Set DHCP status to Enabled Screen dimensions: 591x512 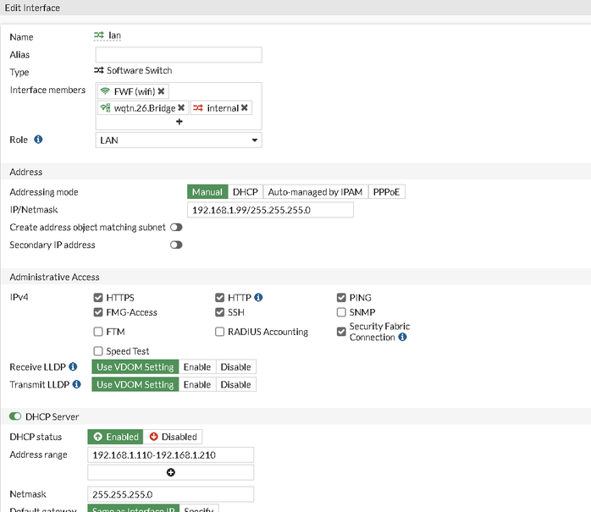click(x=115, y=437)
